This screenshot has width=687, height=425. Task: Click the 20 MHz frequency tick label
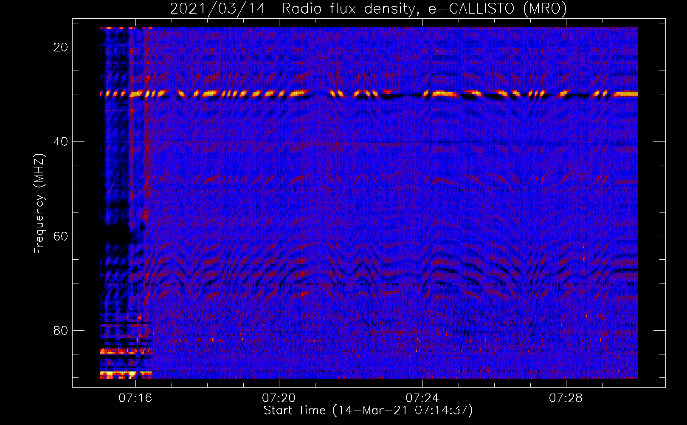coord(61,47)
